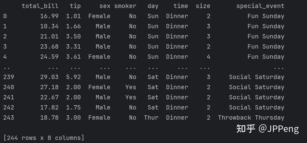Select the 5.92 tip in row 239
The width and height of the screenshot is (307, 143).
(73, 77)
